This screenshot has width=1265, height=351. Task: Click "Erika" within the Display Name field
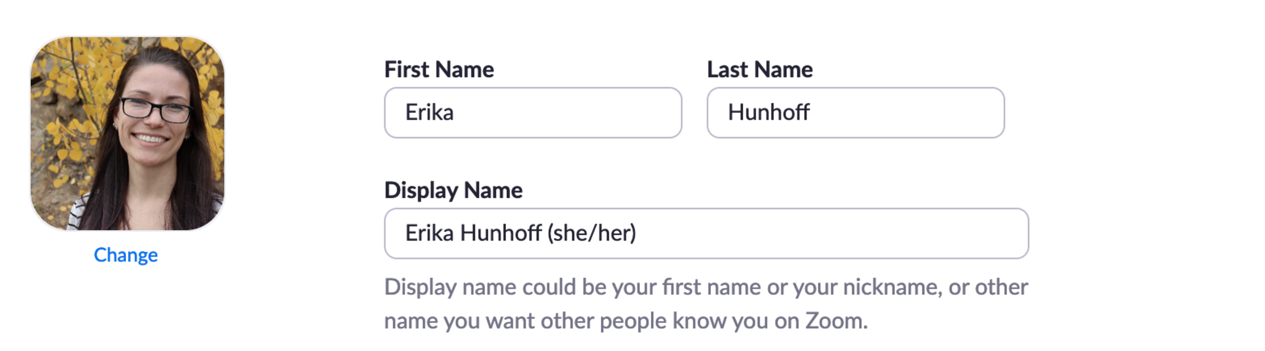pos(429,233)
